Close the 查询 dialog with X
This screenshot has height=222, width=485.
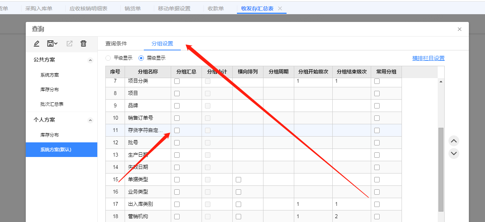460,29
